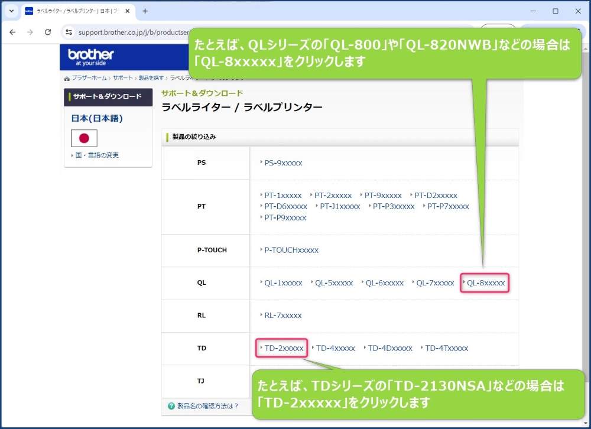The width and height of the screenshot is (591, 429).
Task: Select the QL-7xxxxx series link
Action: pyautogui.click(x=435, y=283)
